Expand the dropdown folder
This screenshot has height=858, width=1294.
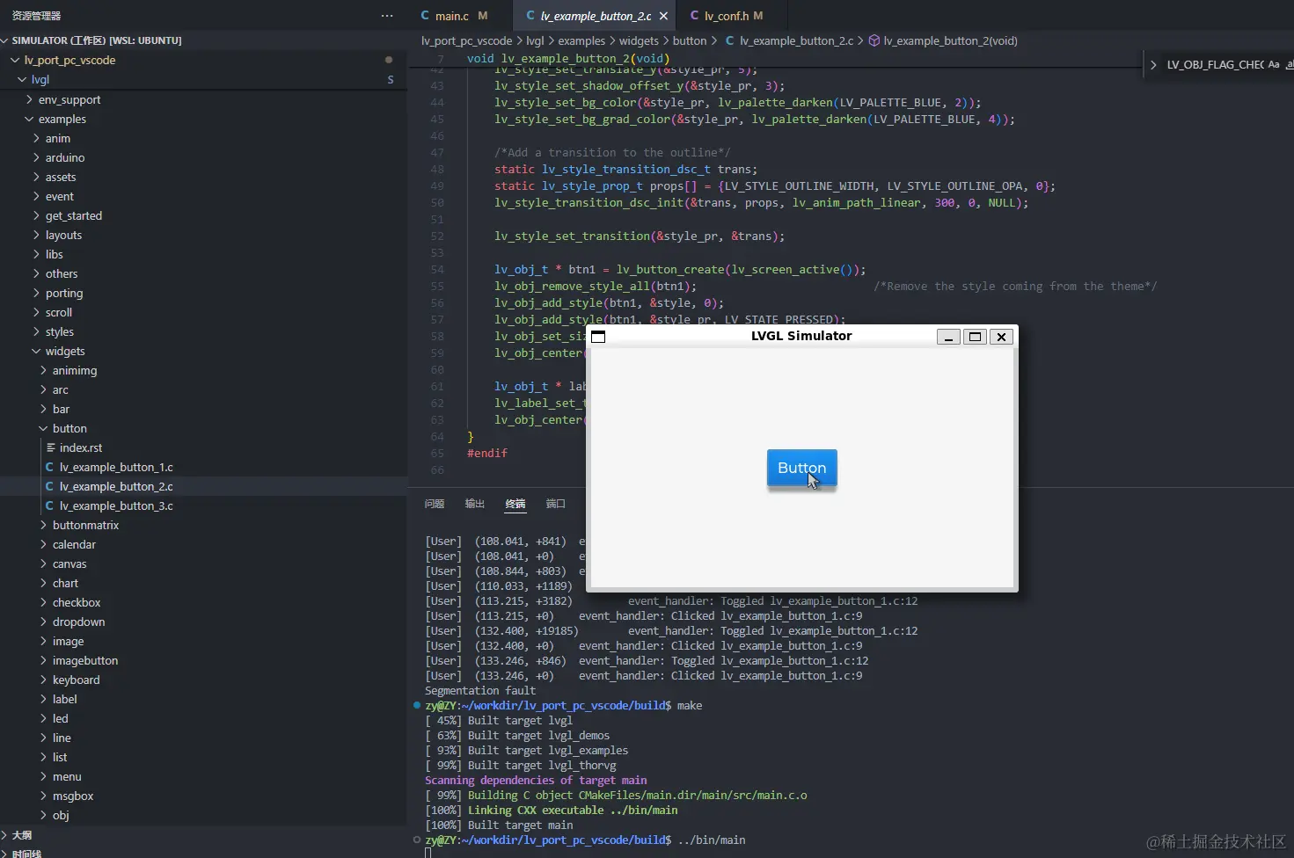43,622
